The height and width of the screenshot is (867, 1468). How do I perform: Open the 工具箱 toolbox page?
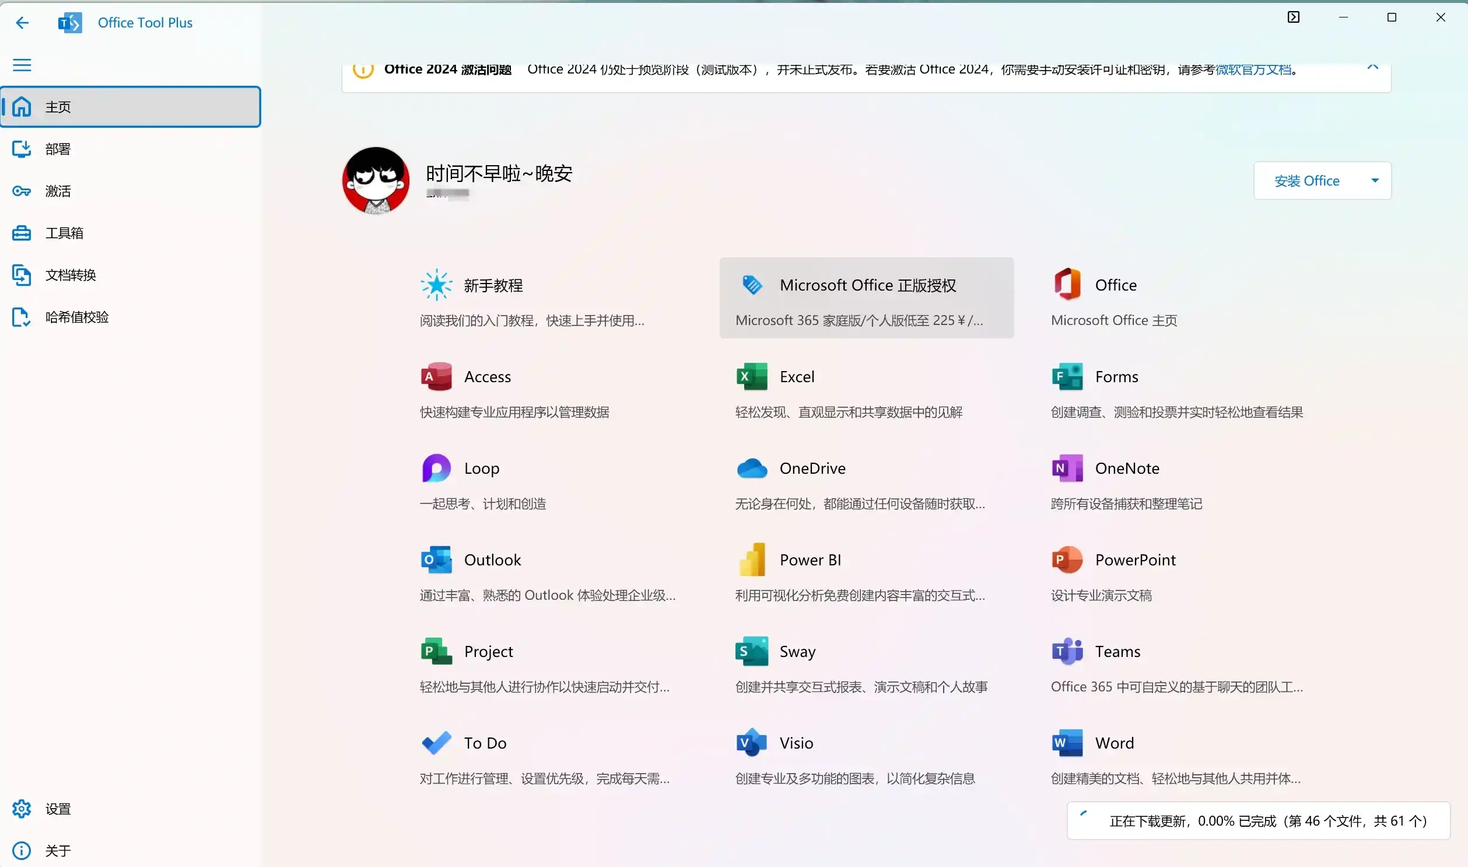[131, 233]
